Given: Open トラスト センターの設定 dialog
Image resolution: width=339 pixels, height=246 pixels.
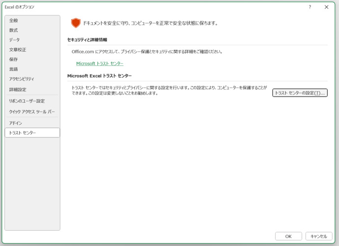Looking at the screenshot, I should tap(300, 93).
